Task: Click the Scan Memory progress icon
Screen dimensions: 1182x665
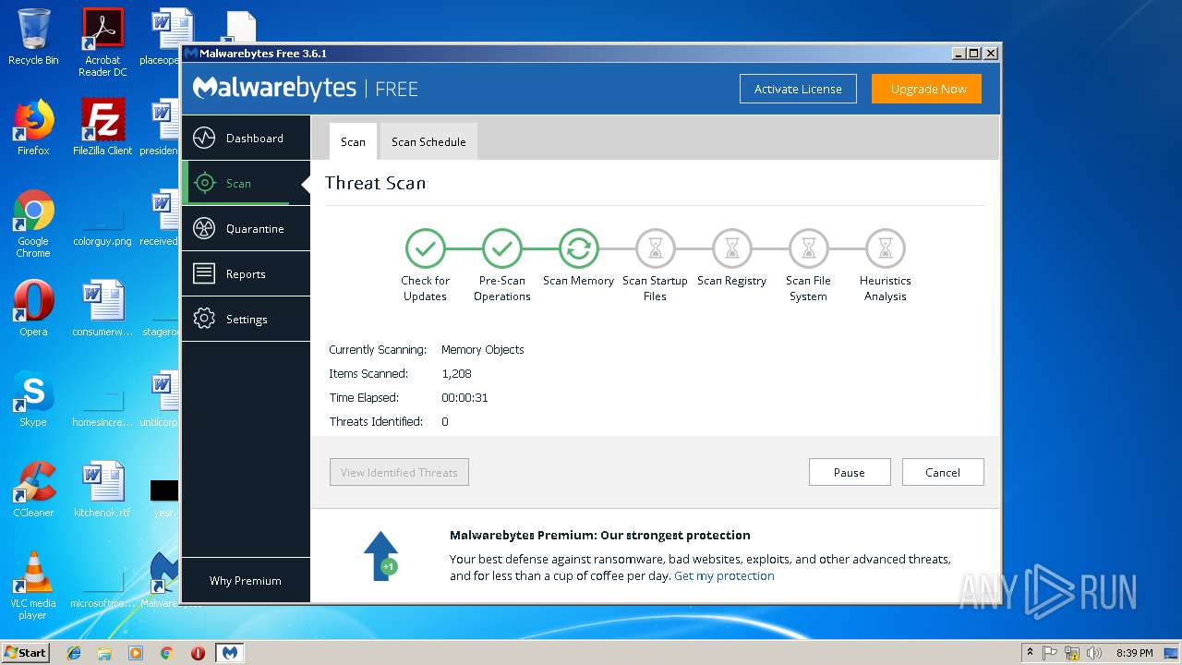Action: (578, 248)
